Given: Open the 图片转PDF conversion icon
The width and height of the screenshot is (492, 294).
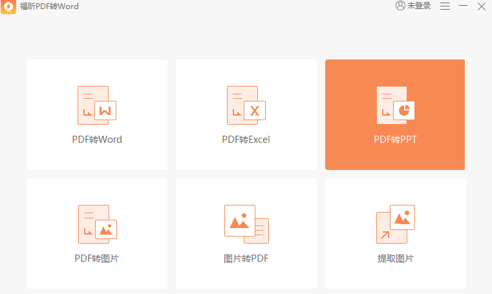Looking at the screenshot, I should click(246, 224).
